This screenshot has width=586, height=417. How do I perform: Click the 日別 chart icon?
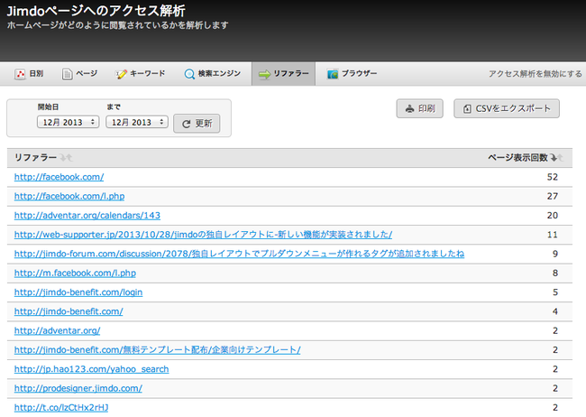click(x=20, y=74)
